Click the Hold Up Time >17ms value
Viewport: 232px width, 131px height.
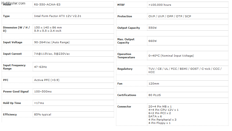click(x=39, y=103)
